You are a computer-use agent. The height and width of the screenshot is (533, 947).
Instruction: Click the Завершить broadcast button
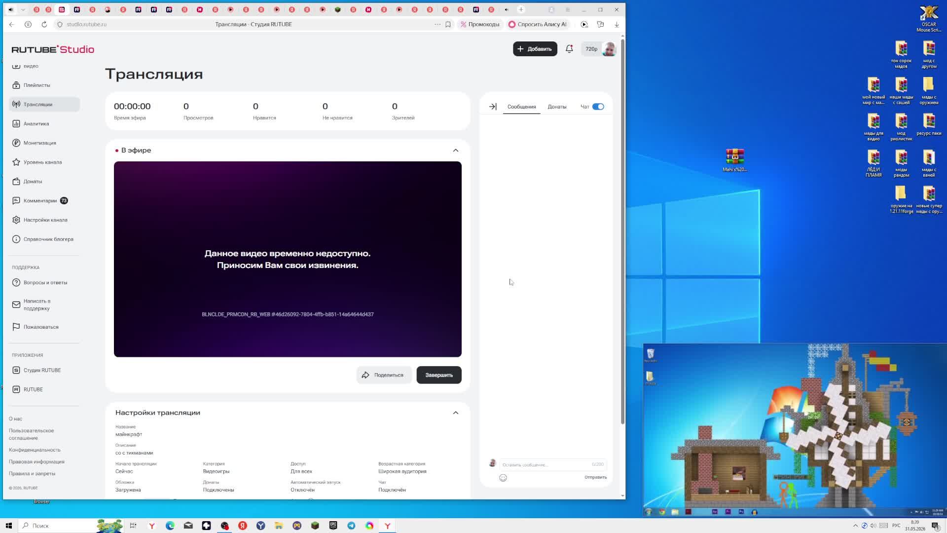439,375
